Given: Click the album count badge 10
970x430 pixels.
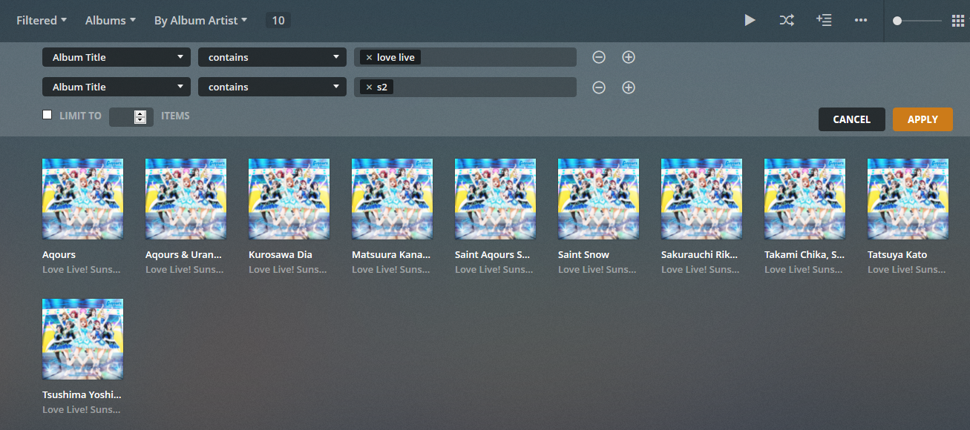Looking at the screenshot, I should pos(278,21).
